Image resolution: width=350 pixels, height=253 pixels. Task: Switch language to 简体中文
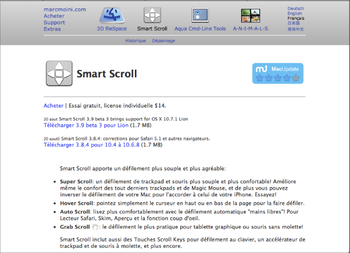(295, 29)
